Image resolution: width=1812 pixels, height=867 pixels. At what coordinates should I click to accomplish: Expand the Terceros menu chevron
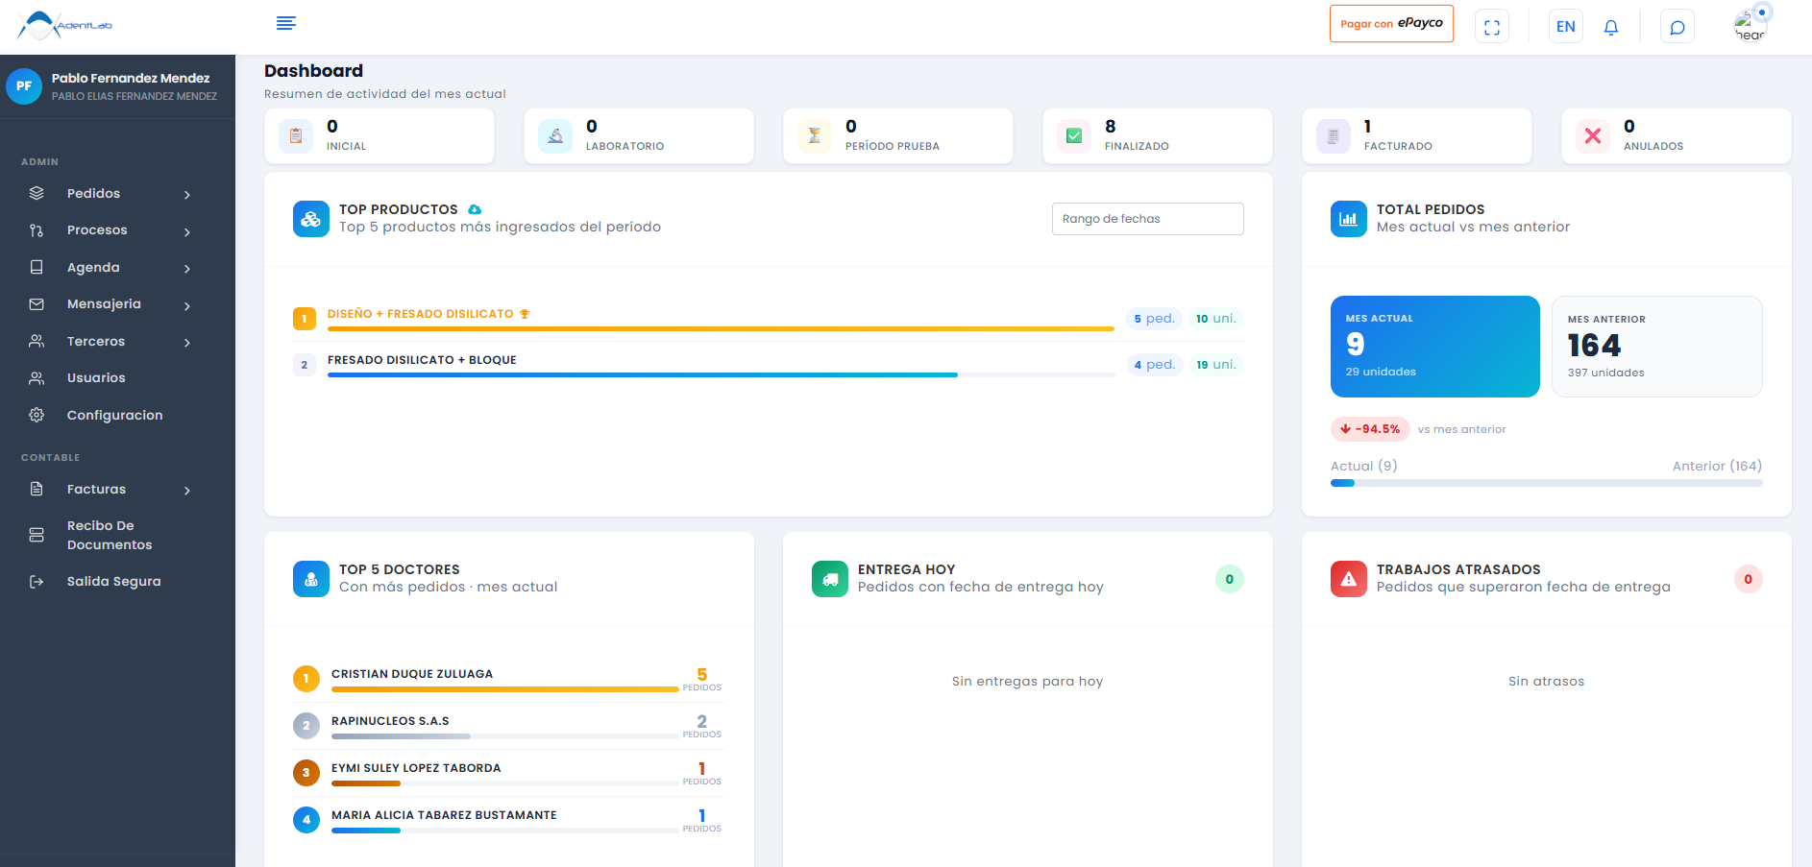(187, 343)
